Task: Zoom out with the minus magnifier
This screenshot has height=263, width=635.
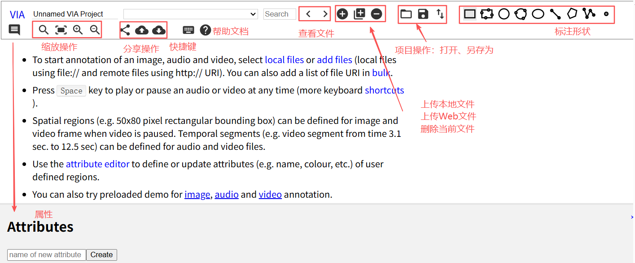Action: pyautogui.click(x=95, y=30)
